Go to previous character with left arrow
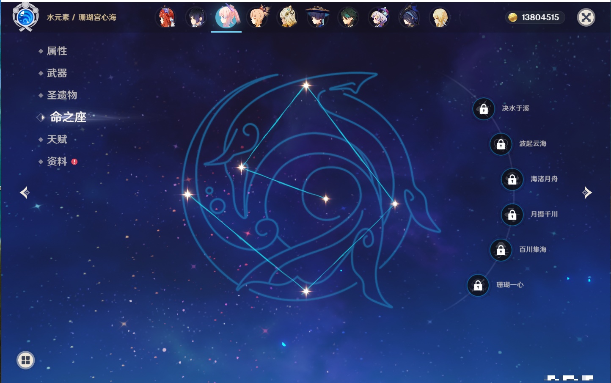This screenshot has height=383, width=611. pyautogui.click(x=25, y=193)
